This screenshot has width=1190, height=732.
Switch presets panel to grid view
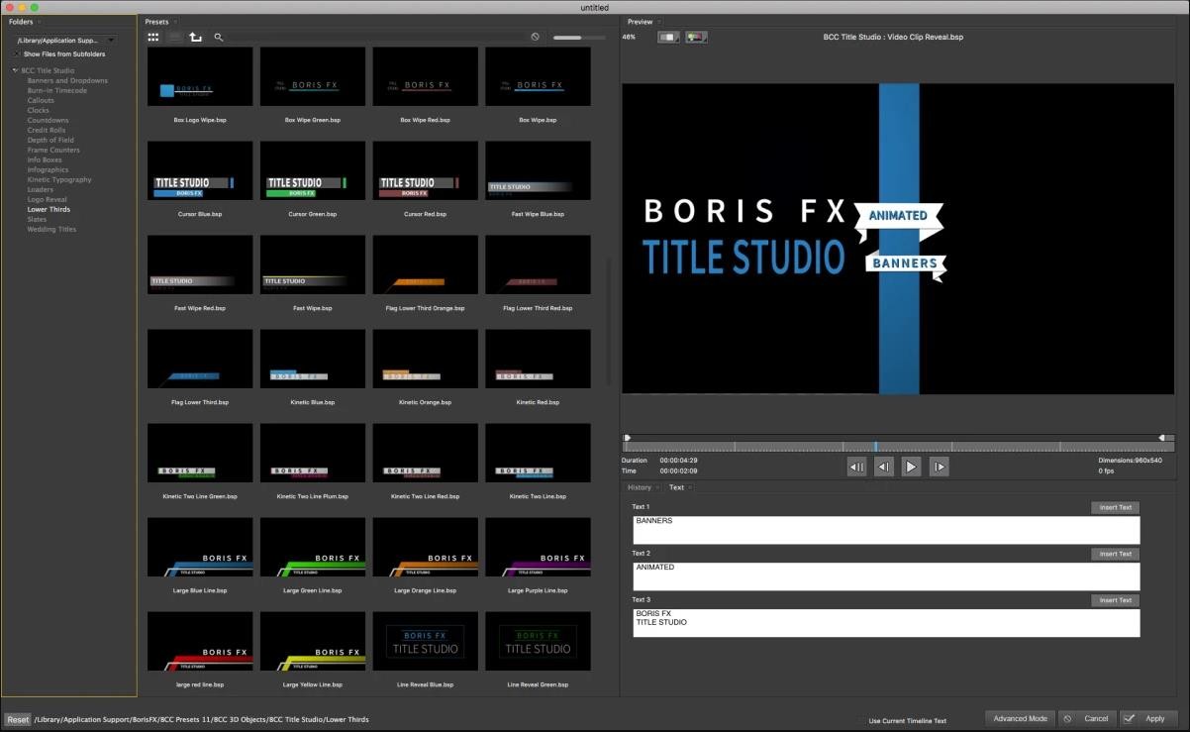153,37
